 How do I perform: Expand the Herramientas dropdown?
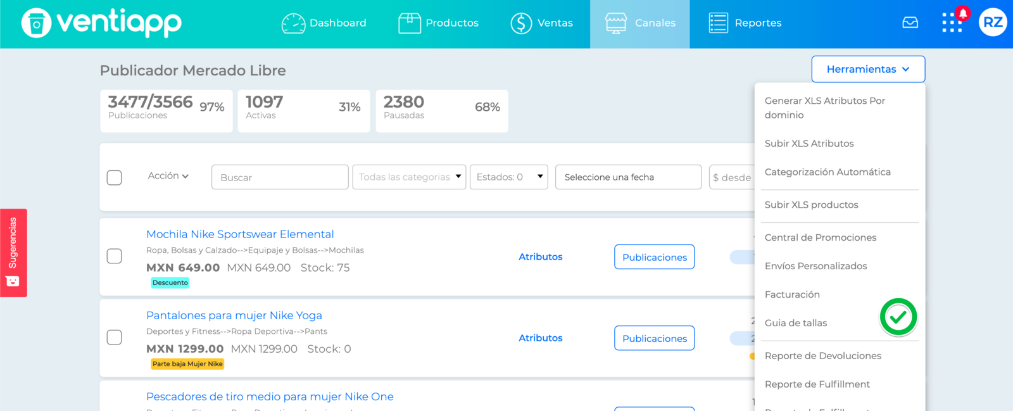pyautogui.click(x=868, y=69)
